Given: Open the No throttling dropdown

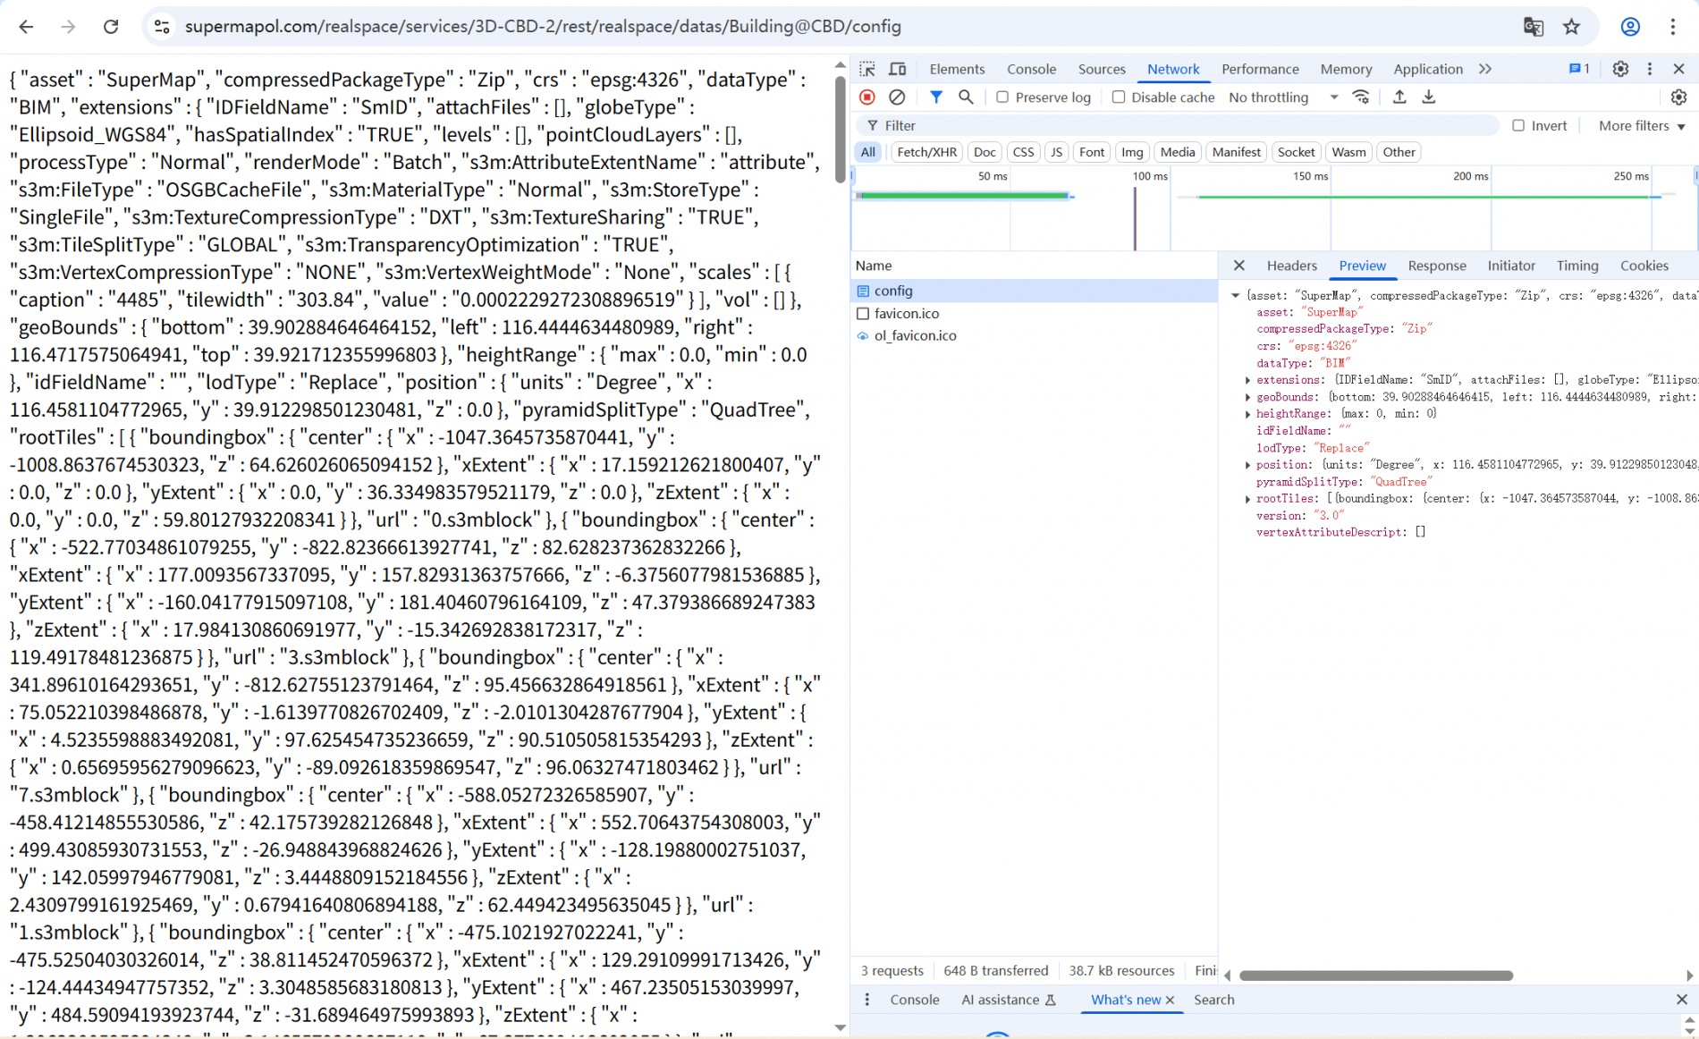Looking at the screenshot, I should (1282, 97).
